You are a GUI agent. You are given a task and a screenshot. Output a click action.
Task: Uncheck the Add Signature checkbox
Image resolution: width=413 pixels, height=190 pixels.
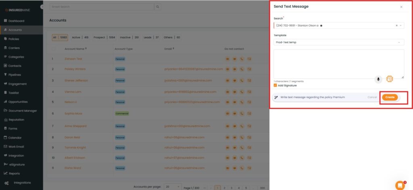tap(275, 85)
